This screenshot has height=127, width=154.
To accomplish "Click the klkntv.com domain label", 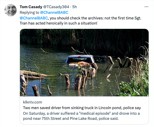I will click(x=32, y=102).
